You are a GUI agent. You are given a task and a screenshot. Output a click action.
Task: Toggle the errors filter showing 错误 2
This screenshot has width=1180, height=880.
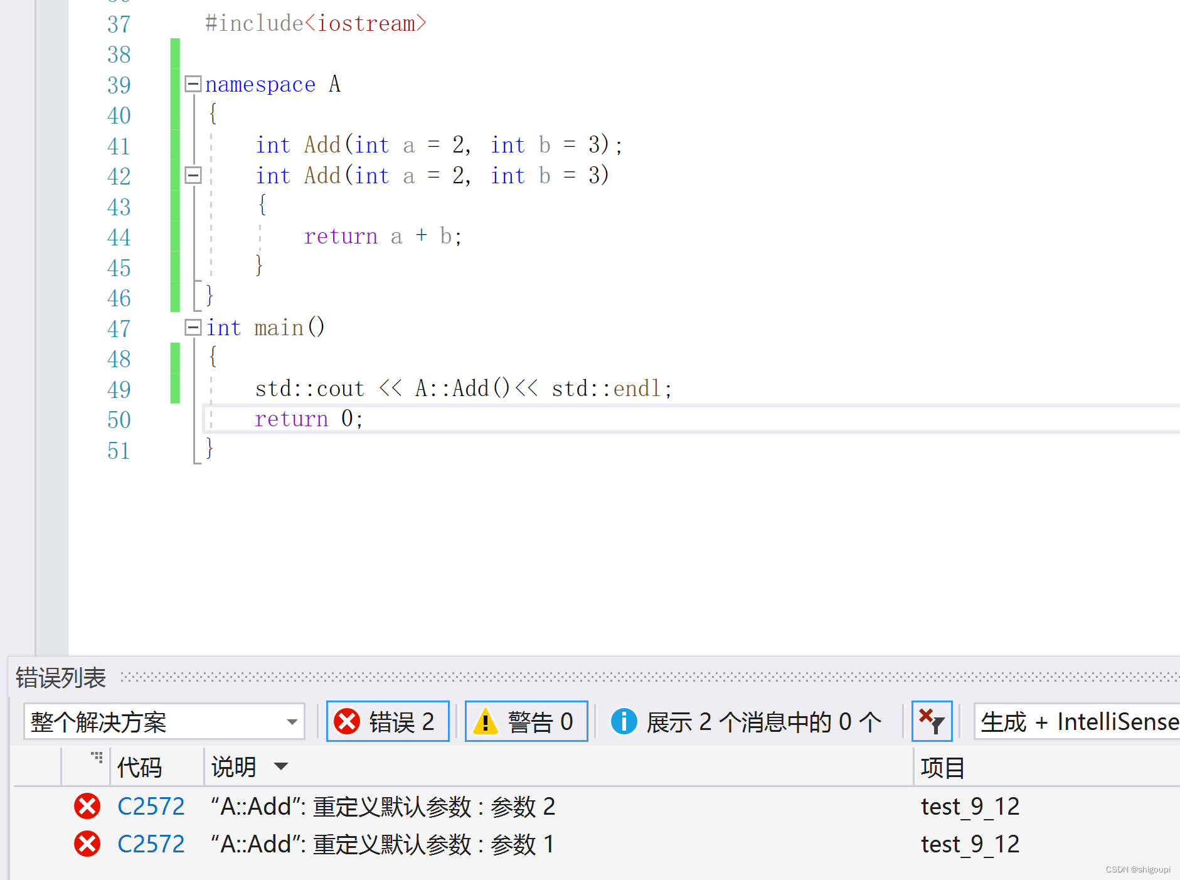point(387,721)
